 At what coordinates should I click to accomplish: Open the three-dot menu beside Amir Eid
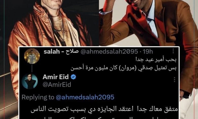174,80
